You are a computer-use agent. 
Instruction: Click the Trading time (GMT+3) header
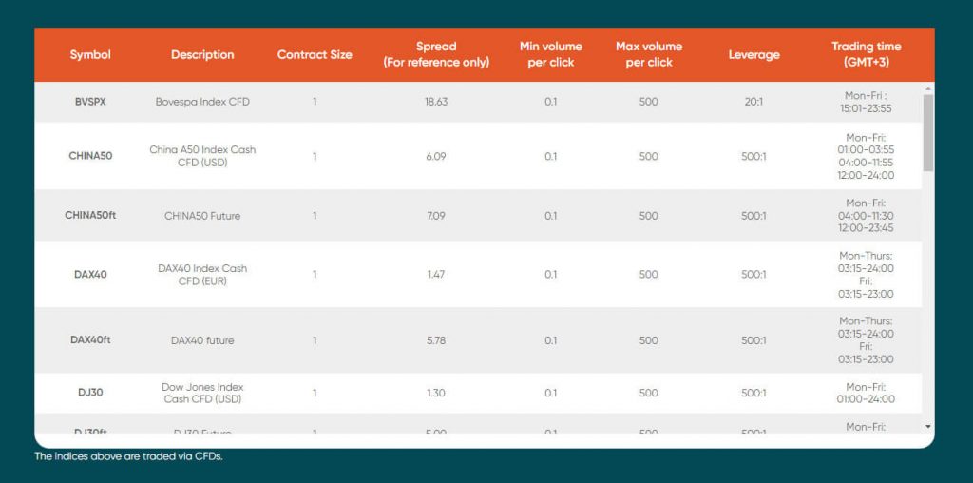click(x=867, y=54)
